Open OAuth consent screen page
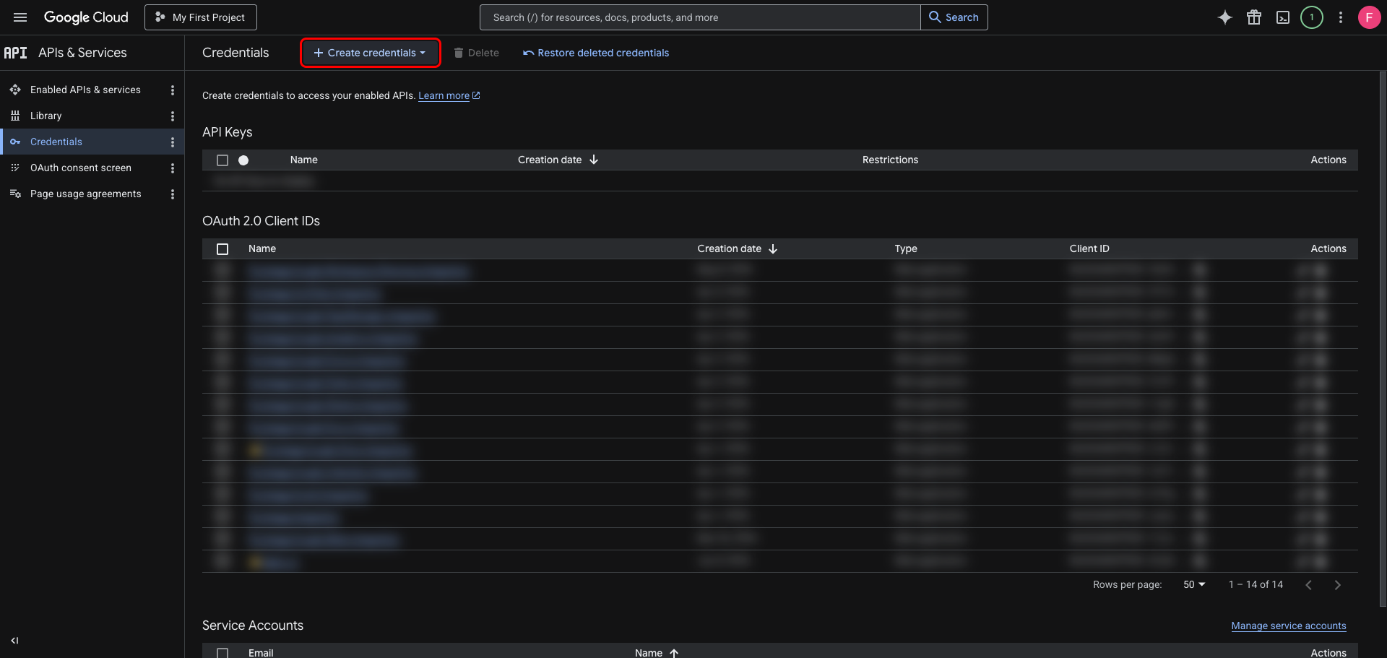This screenshot has height=658, width=1387. [81, 168]
